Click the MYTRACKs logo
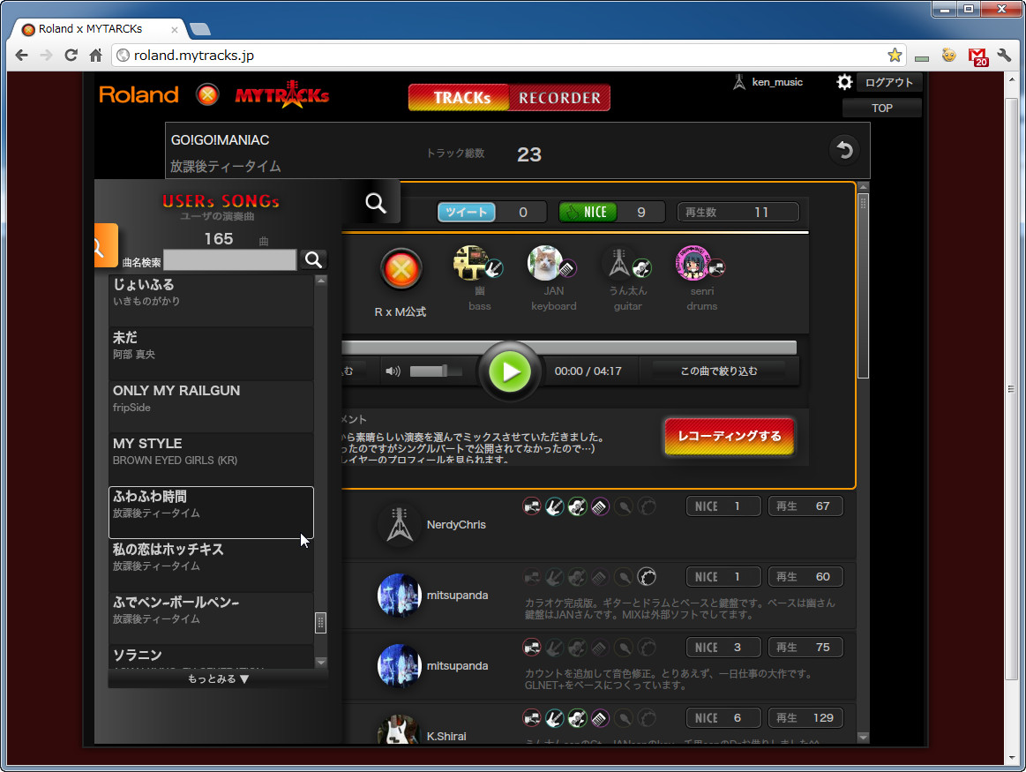The width and height of the screenshot is (1026, 772). click(282, 95)
